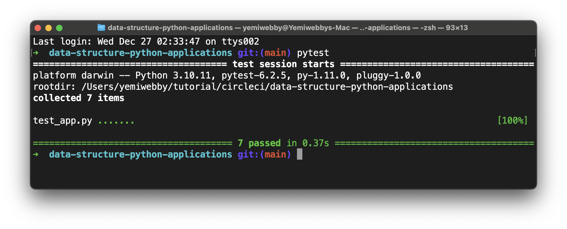Click the terminal cursor block

click(x=300, y=154)
